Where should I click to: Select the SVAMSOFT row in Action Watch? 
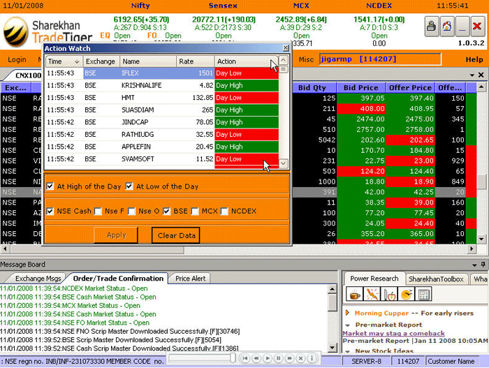(x=162, y=159)
